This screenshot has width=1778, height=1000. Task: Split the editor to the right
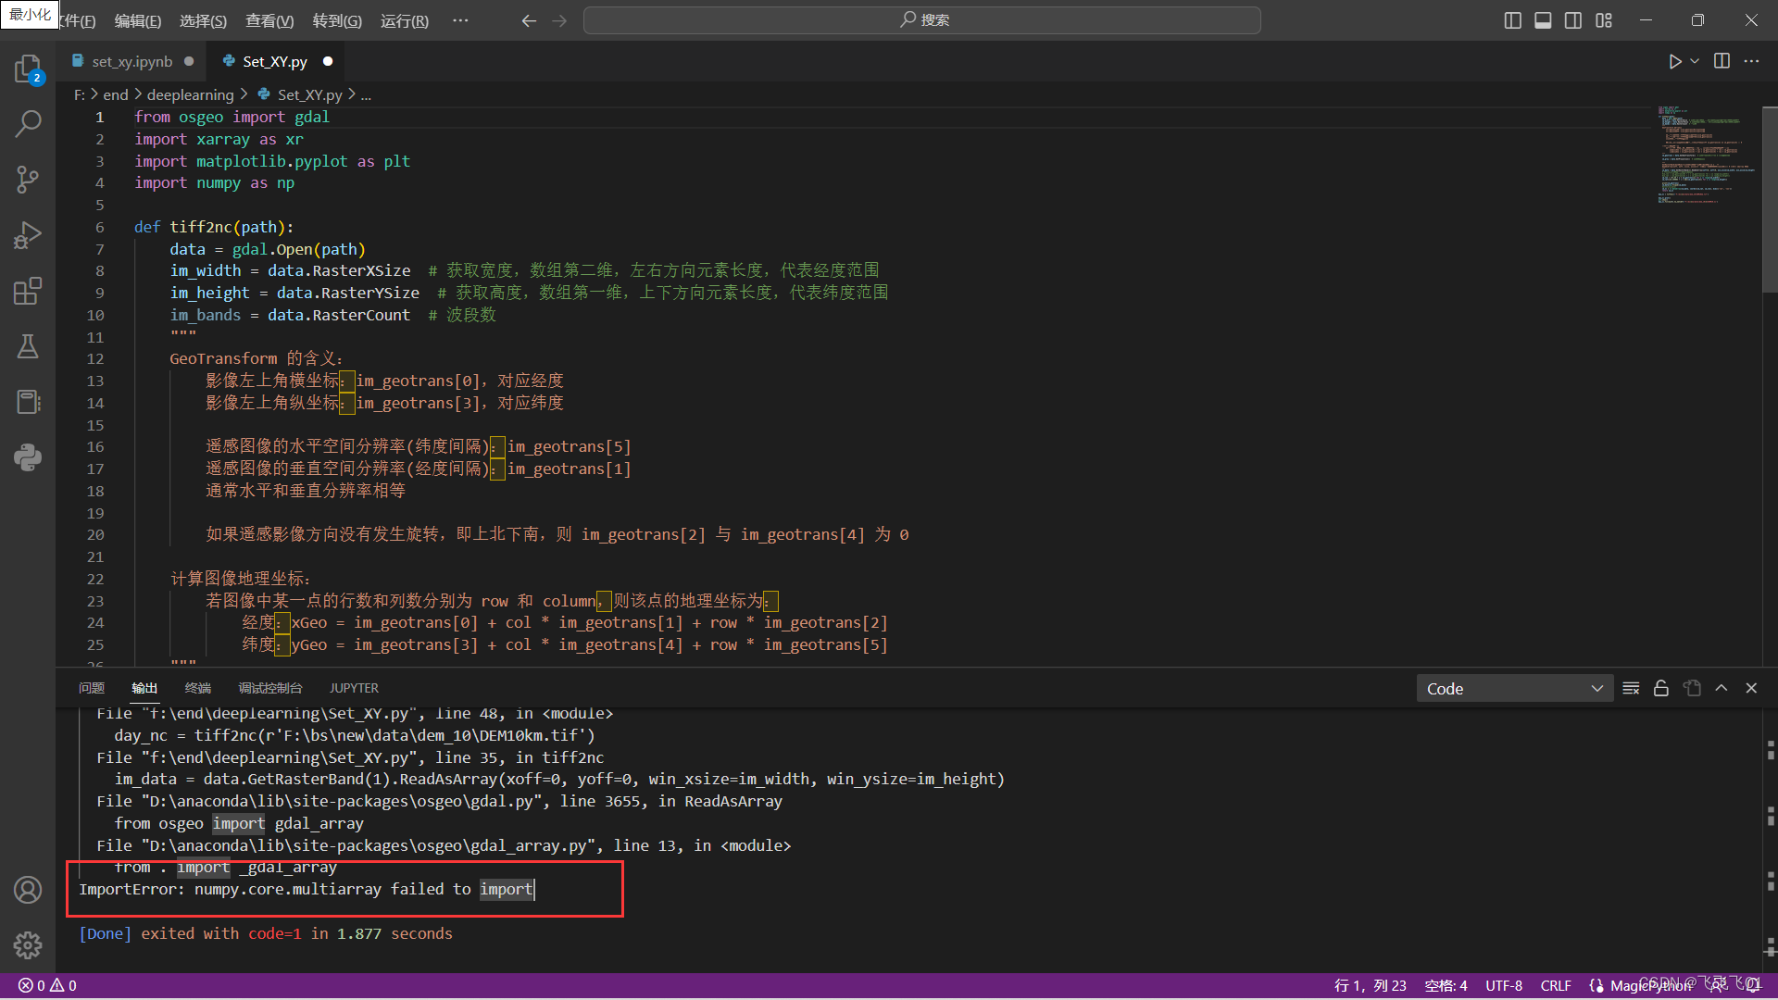1722,61
